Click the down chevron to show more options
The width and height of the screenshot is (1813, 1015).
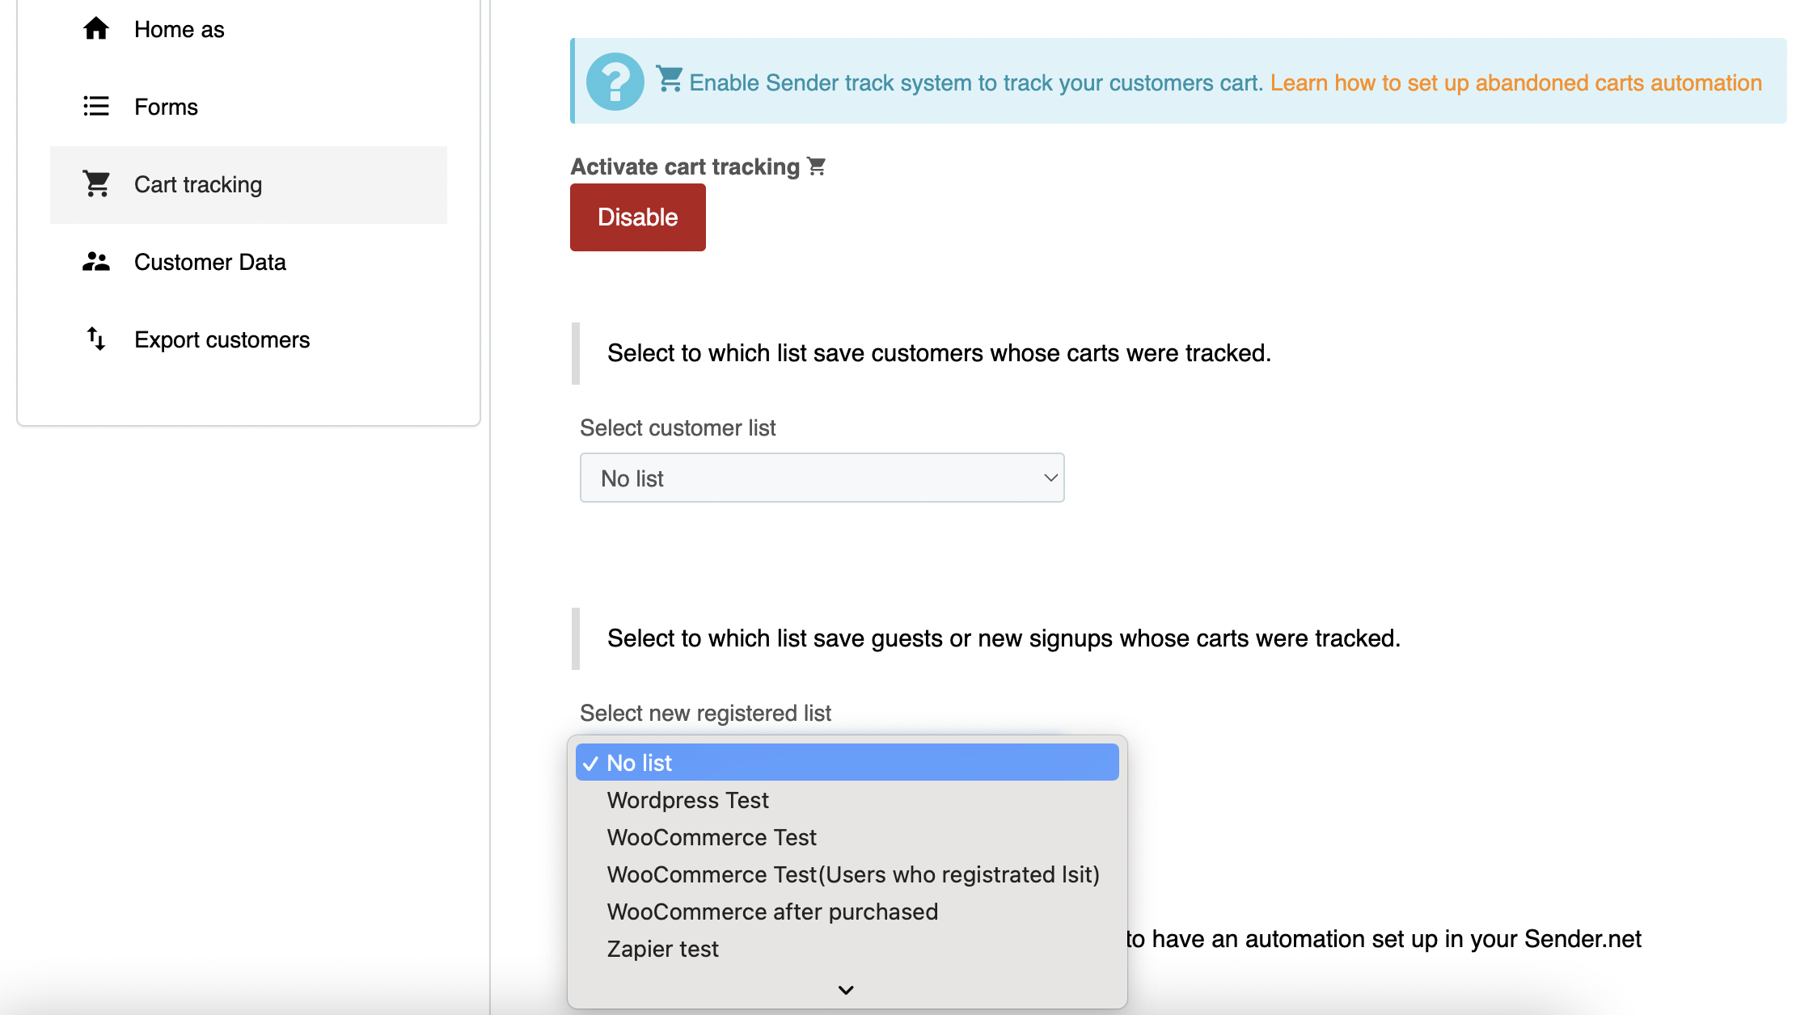[846, 990]
